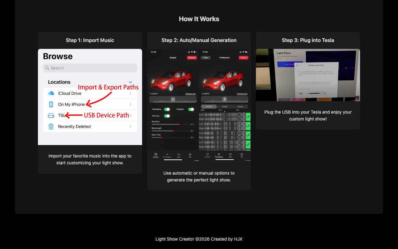This screenshot has width=398, height=249.
Task: Select the Headlights segment in the Profession screen
Action: pos(209,106)
